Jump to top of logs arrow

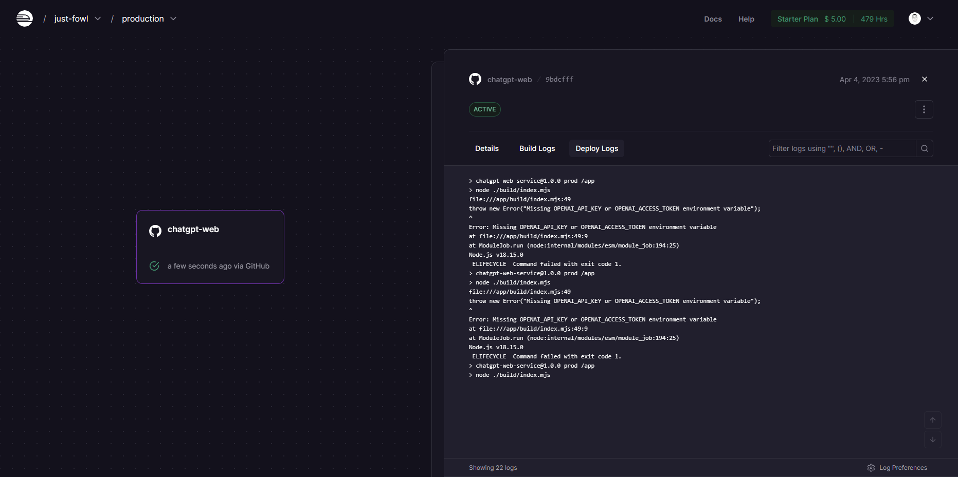pyautogui.click(x=933, y=420)
